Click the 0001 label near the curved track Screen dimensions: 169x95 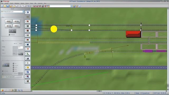(x=88, y=59)
